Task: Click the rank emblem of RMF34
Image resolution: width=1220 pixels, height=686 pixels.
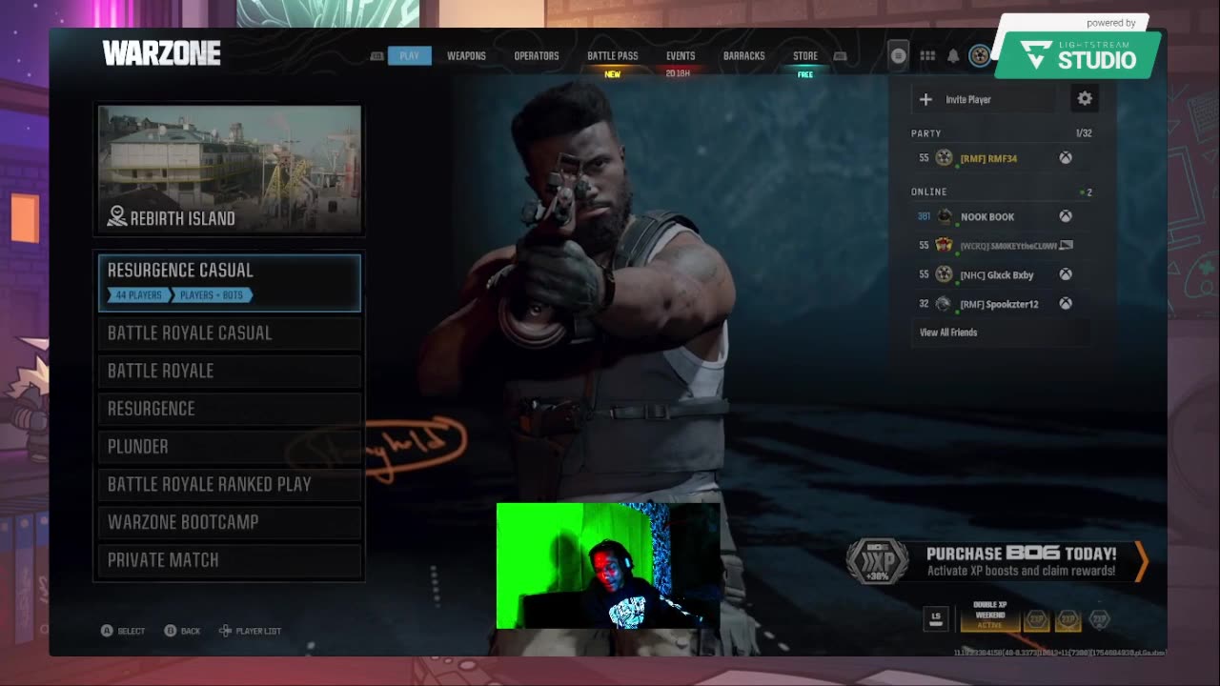Action: [944, 158]
